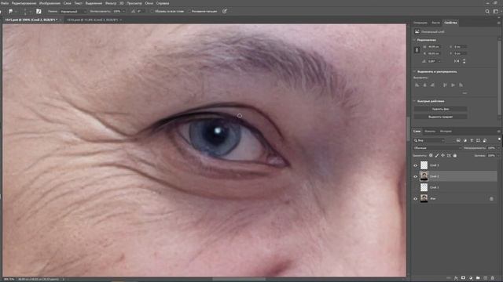Open the layer blend mode dropdown Обычные
Screen dimensions: 503x282
tap(437, 148)
